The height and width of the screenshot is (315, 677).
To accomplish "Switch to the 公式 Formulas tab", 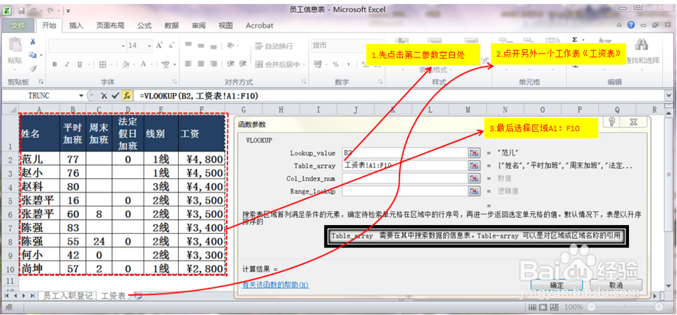I will pos(144,26).
